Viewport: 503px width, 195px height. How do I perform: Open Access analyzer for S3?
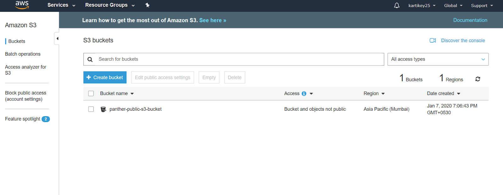25,70
